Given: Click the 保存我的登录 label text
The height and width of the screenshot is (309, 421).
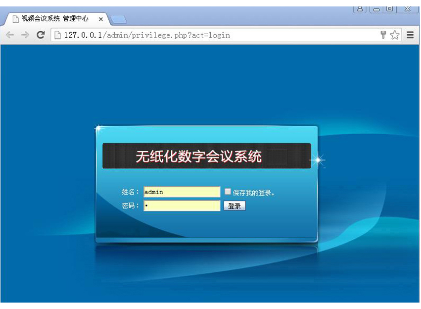Looking at the screenshot, I should 254,193.
